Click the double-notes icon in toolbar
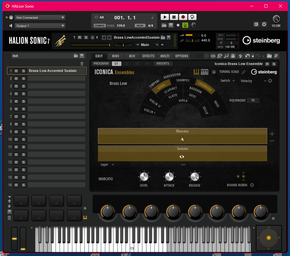This screenshot has width=290, height=256. pyautogui.click(x=226, y=56)
